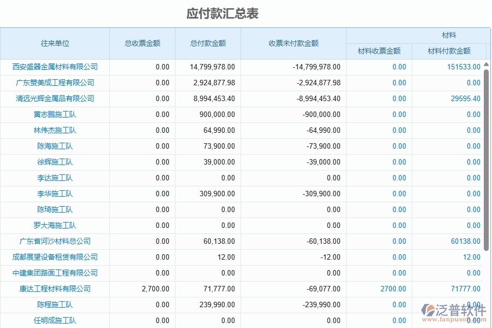Open 广东省河沙材料总公司 record
This screenshot has width=492, height=328.
[x=54, y=241]
